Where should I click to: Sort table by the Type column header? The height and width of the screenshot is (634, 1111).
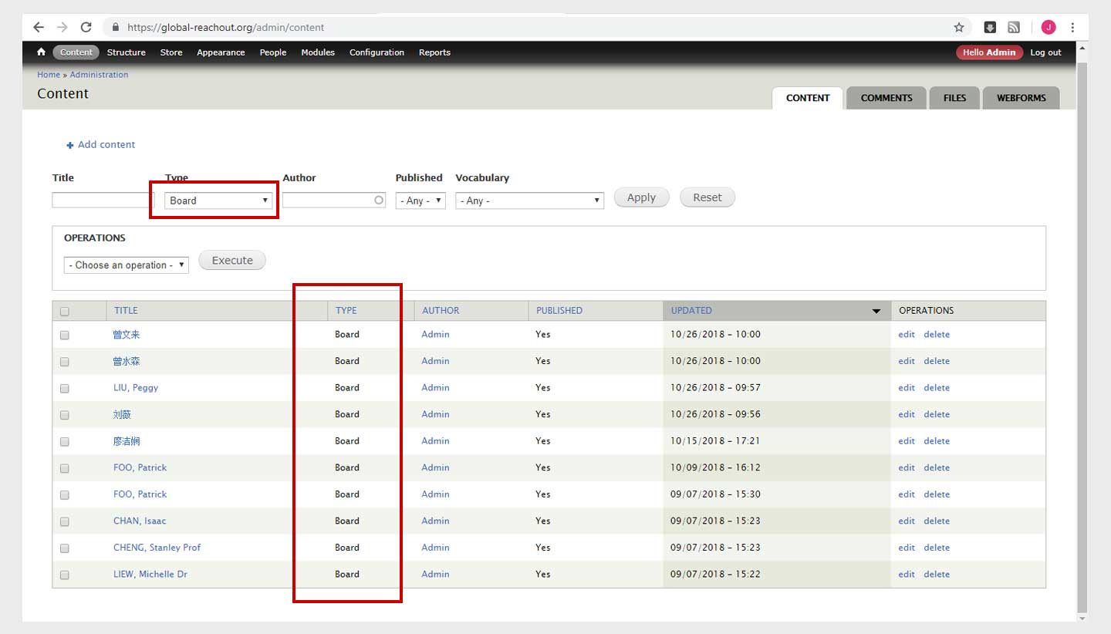coord(346,311)
